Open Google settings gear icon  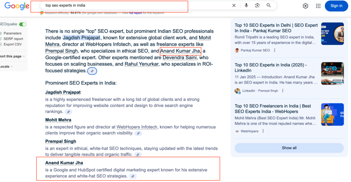click(305, 6)
